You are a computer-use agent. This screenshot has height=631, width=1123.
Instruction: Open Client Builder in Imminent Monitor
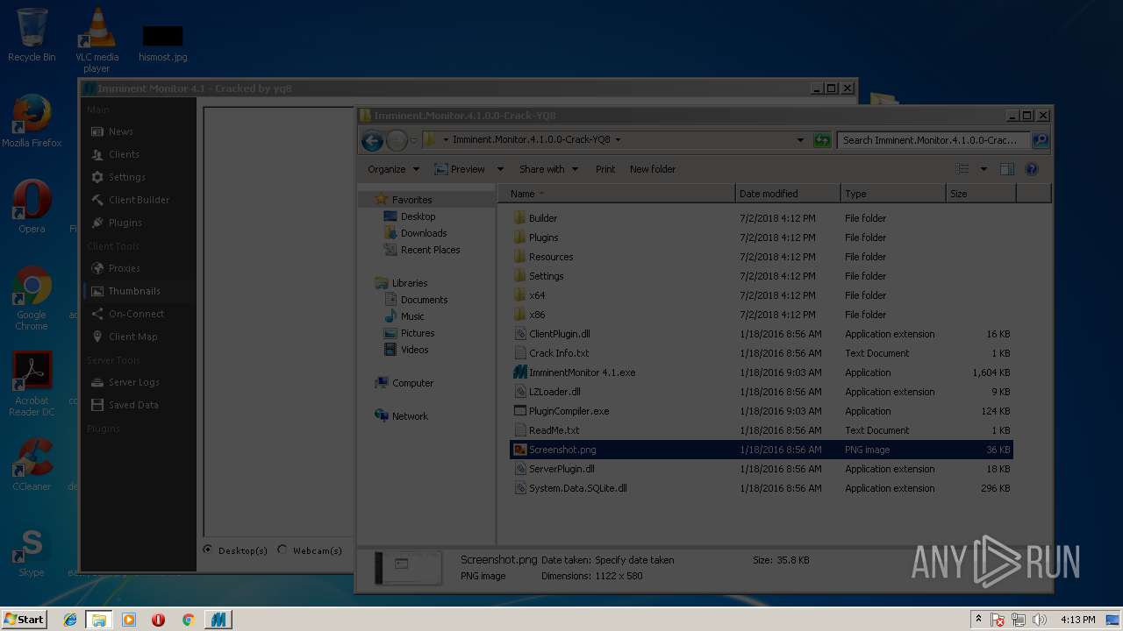click(139, 200)
